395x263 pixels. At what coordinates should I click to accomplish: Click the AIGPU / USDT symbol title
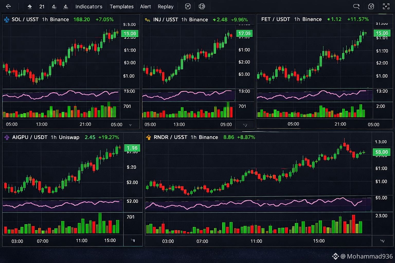[30, 137]
